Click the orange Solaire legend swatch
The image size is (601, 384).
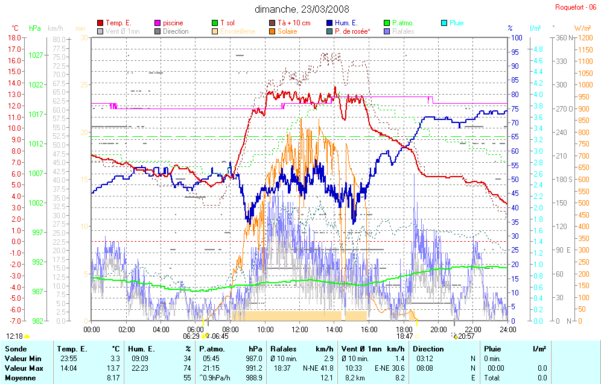(272, 31)
